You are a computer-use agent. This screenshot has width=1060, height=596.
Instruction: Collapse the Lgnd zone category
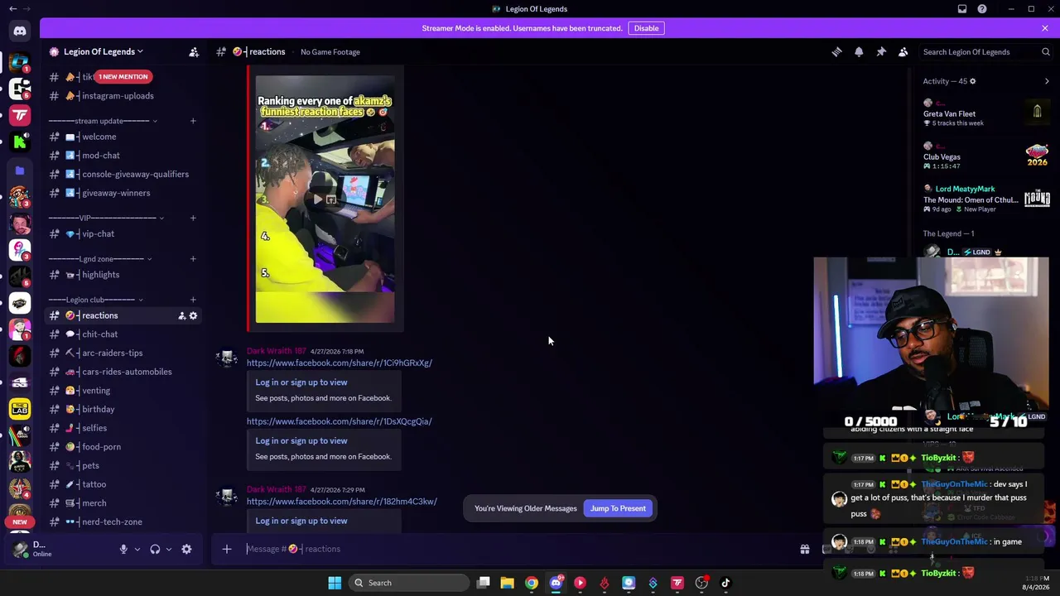click(99, 259)
